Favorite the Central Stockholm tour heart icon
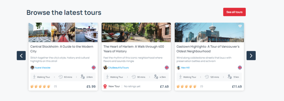This screenshot has width=284, height=101. 94,26
